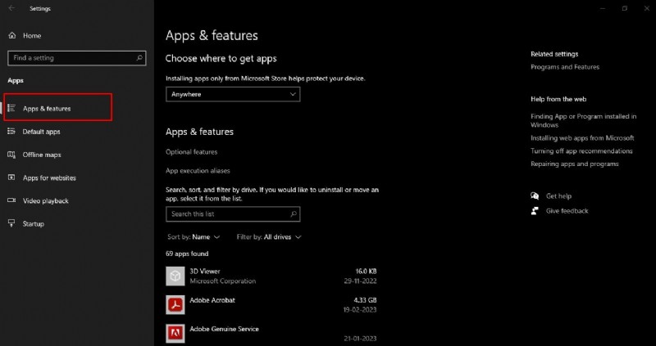Click the search magnifier in Find a setting
This screenshot has width=656, height=346.
coord(139,58)
